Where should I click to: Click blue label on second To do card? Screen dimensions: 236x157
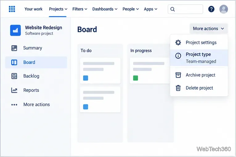tap(86, 107)
